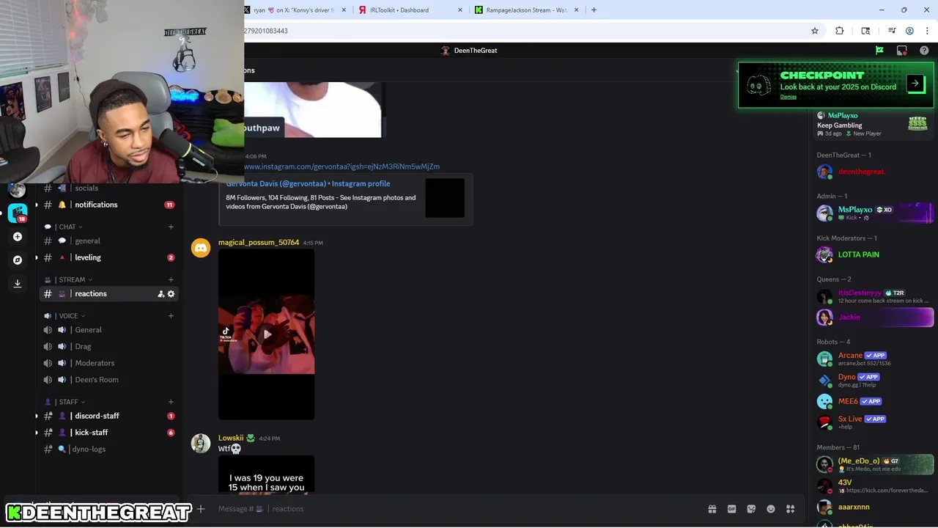Open magical_possum_50764 user profile
This screenshot has width=938, height=528.
[x=259, y=243]
